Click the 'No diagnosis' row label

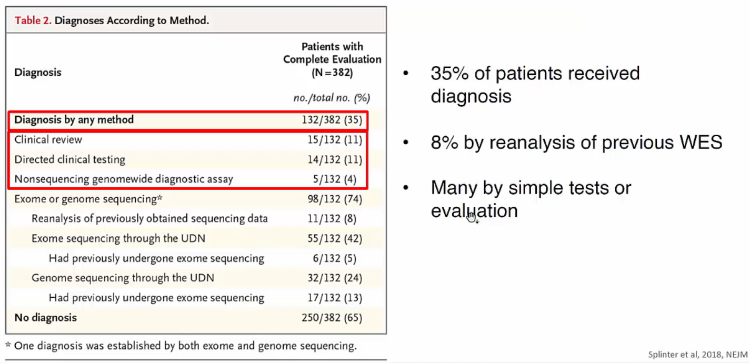pos(46,318)
